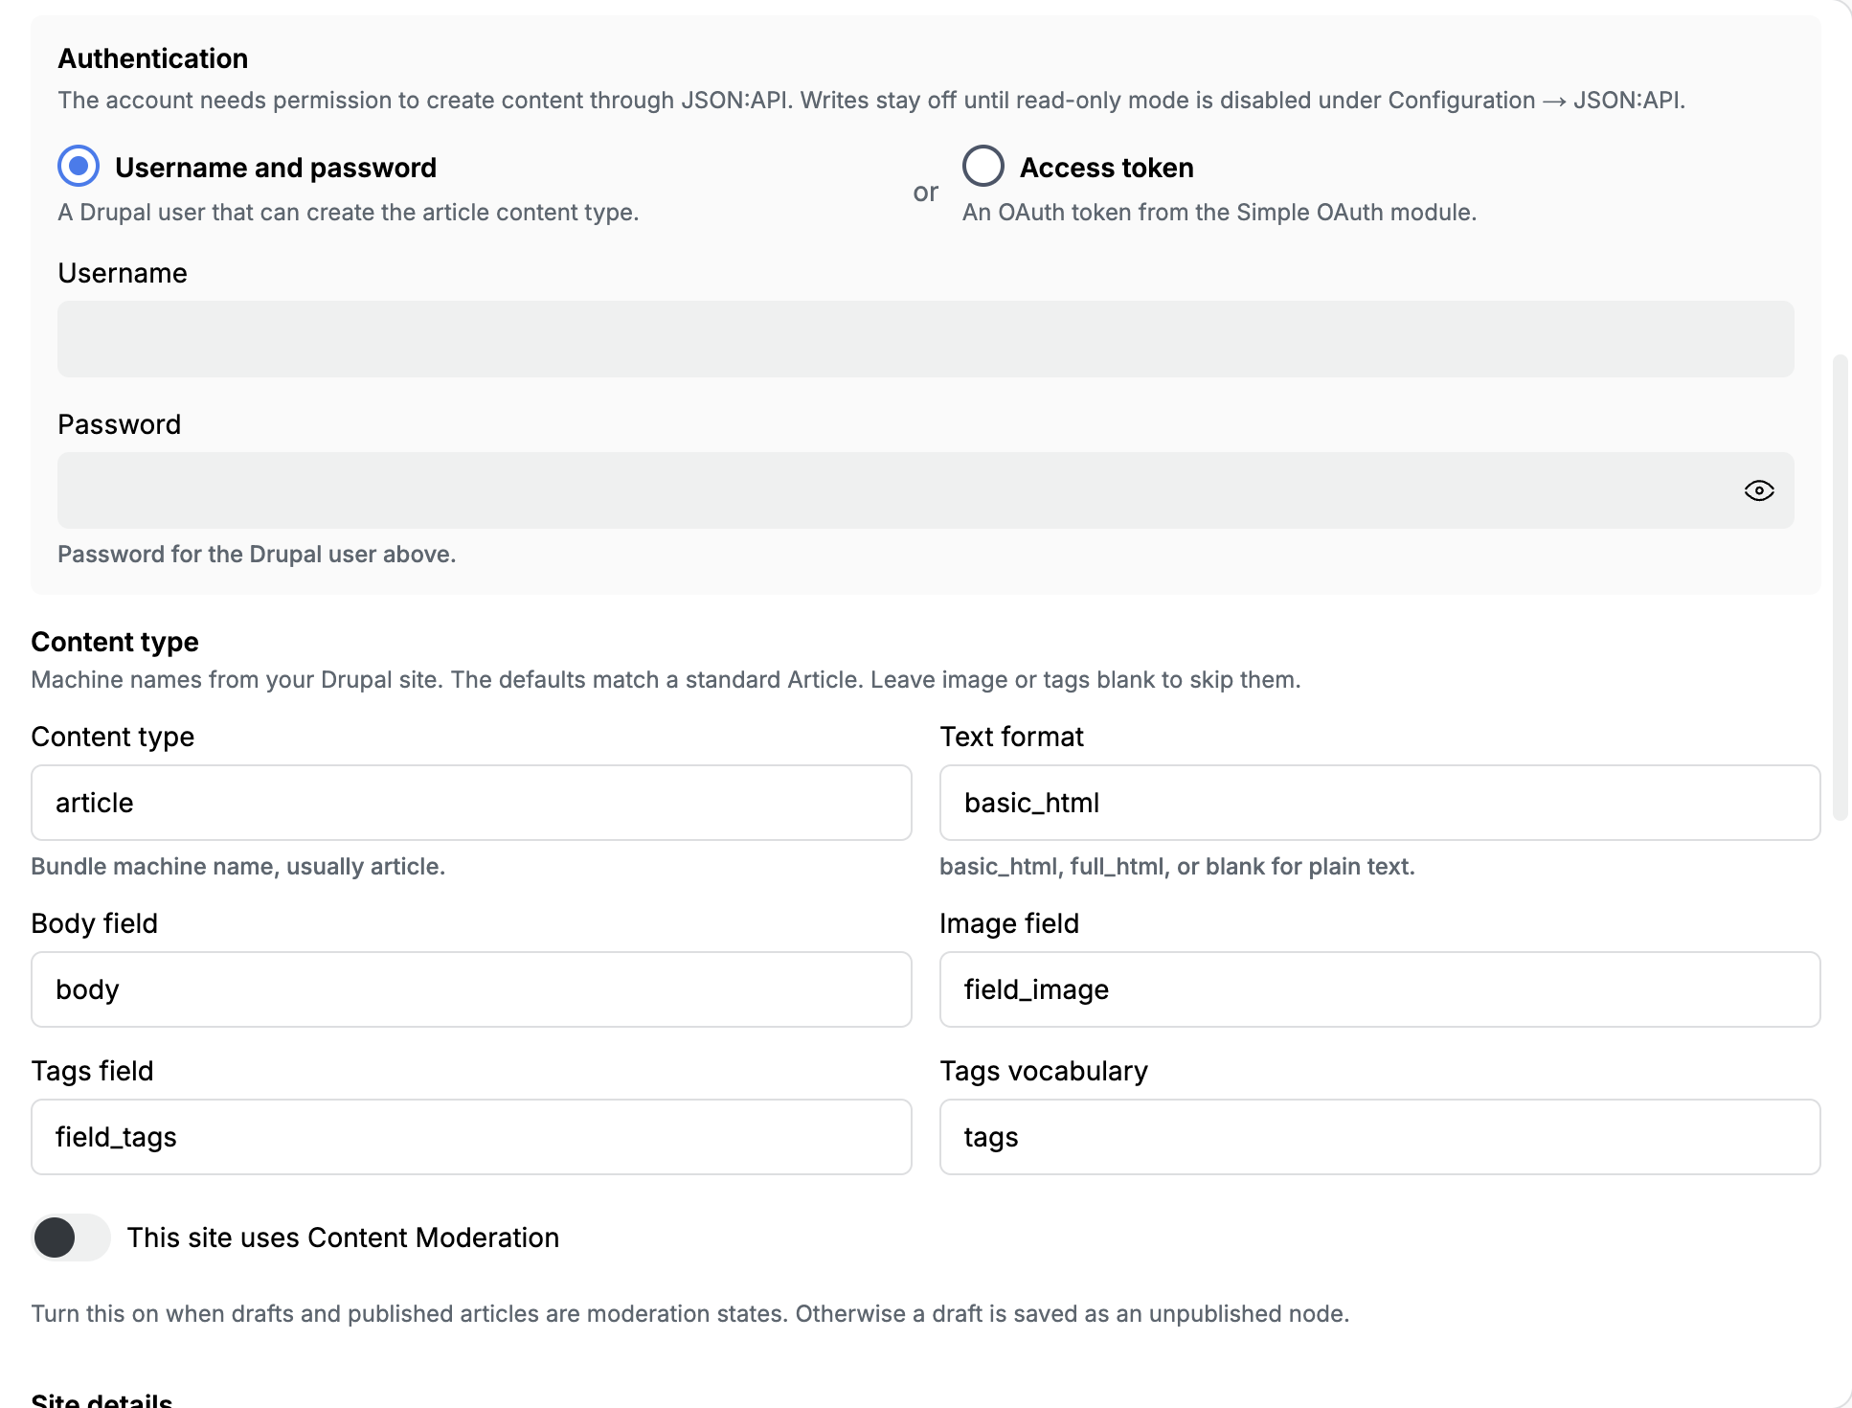Click 'A Drupal user that can create the article content type.' text
This screenshot has width=1852, height=1408.
349,213
